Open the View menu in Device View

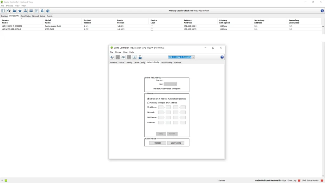125,52
